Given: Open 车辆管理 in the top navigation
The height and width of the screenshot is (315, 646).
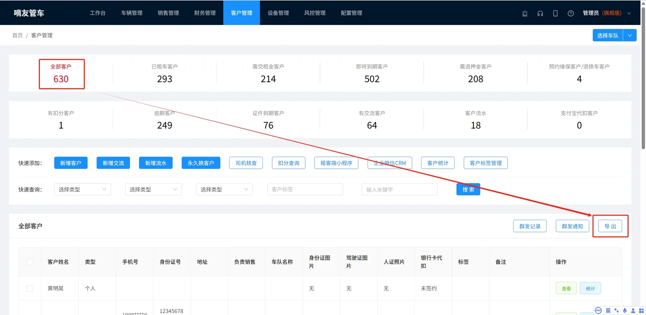Looking at the screenshot, I should click(132, 13).
